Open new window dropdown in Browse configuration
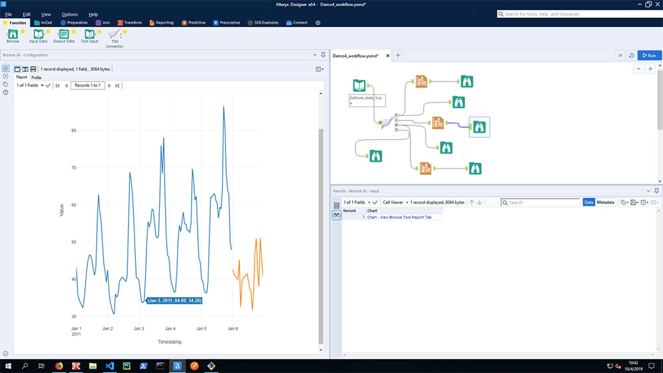This screenshot has height=373, width=663. click(x=320, y=69)
